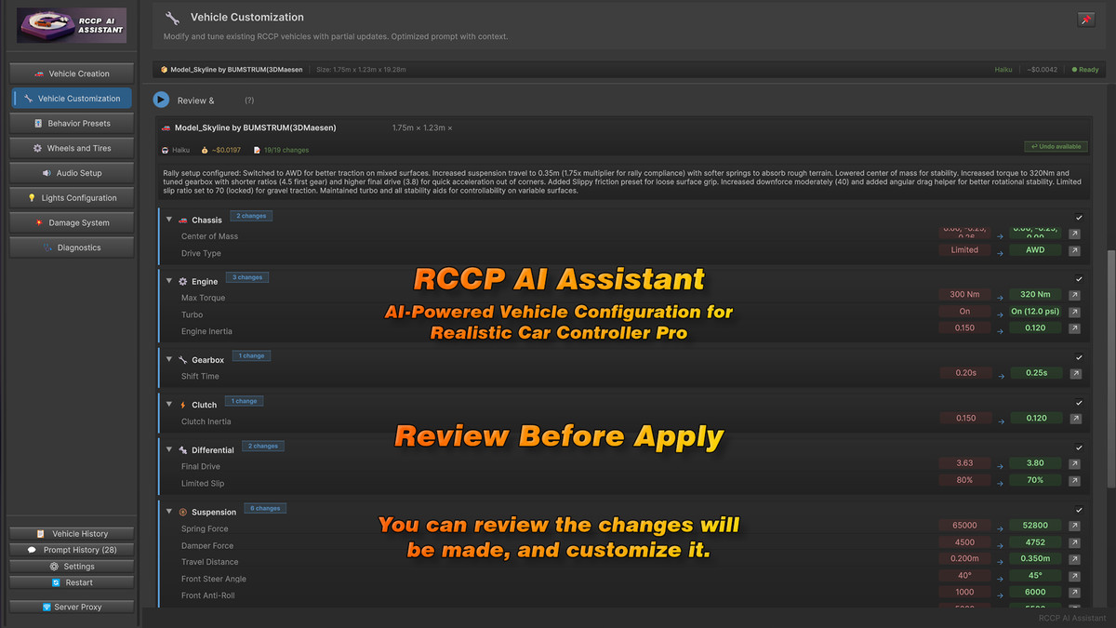
Task: Launch the Diagnostics tool
Action: coord(71,247)
